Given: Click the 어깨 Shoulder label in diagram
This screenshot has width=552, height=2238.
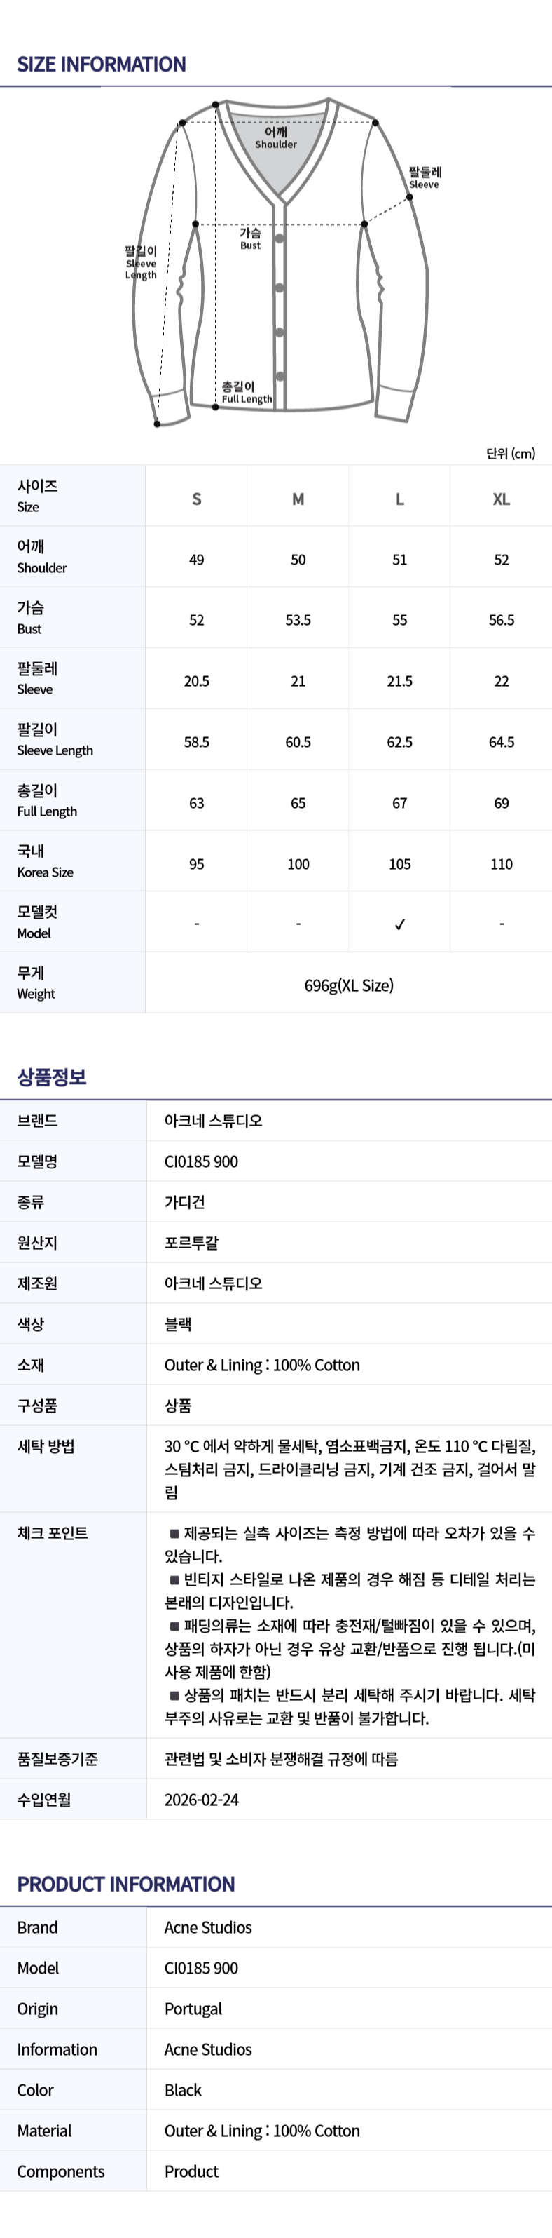Looking at the screenshot, I should [276, 138].
